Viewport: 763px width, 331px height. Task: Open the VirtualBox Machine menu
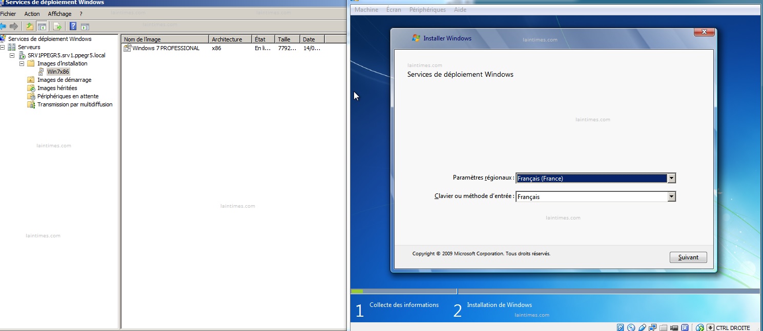[x=366, y=10]
